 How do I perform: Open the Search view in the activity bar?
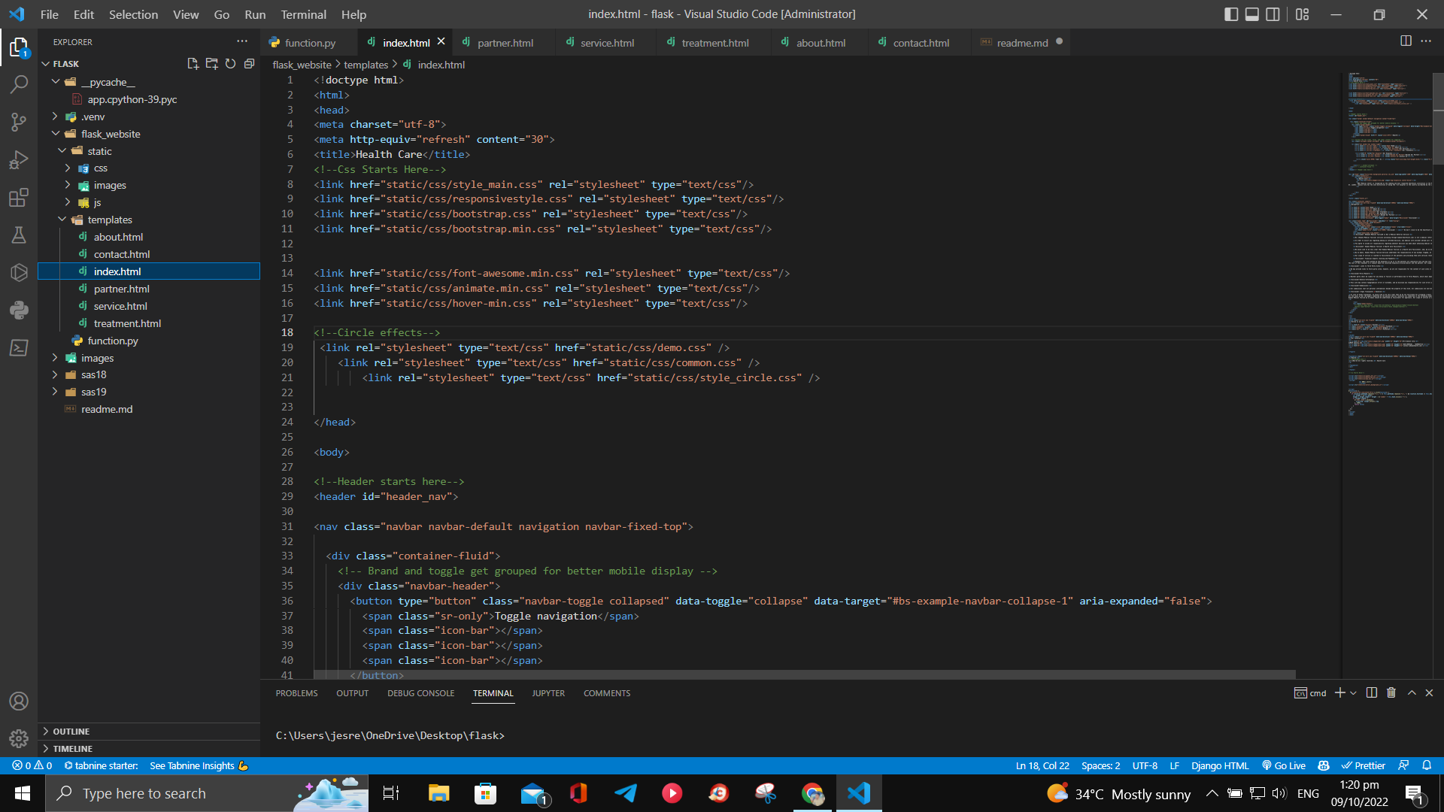click(x=19, y=84)
